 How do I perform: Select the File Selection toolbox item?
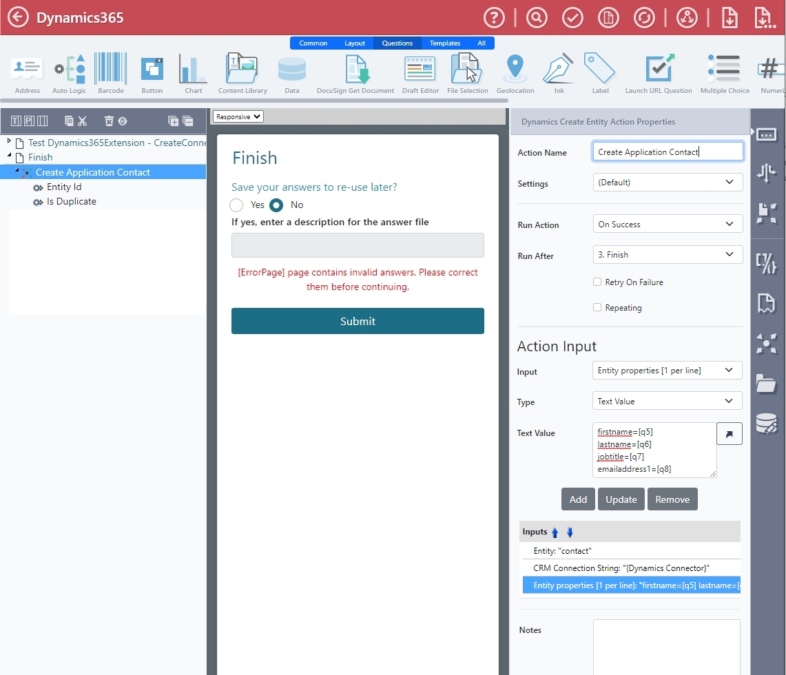click(x=467, y=74)
